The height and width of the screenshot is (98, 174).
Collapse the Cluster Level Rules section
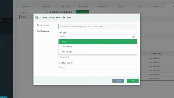47,12
